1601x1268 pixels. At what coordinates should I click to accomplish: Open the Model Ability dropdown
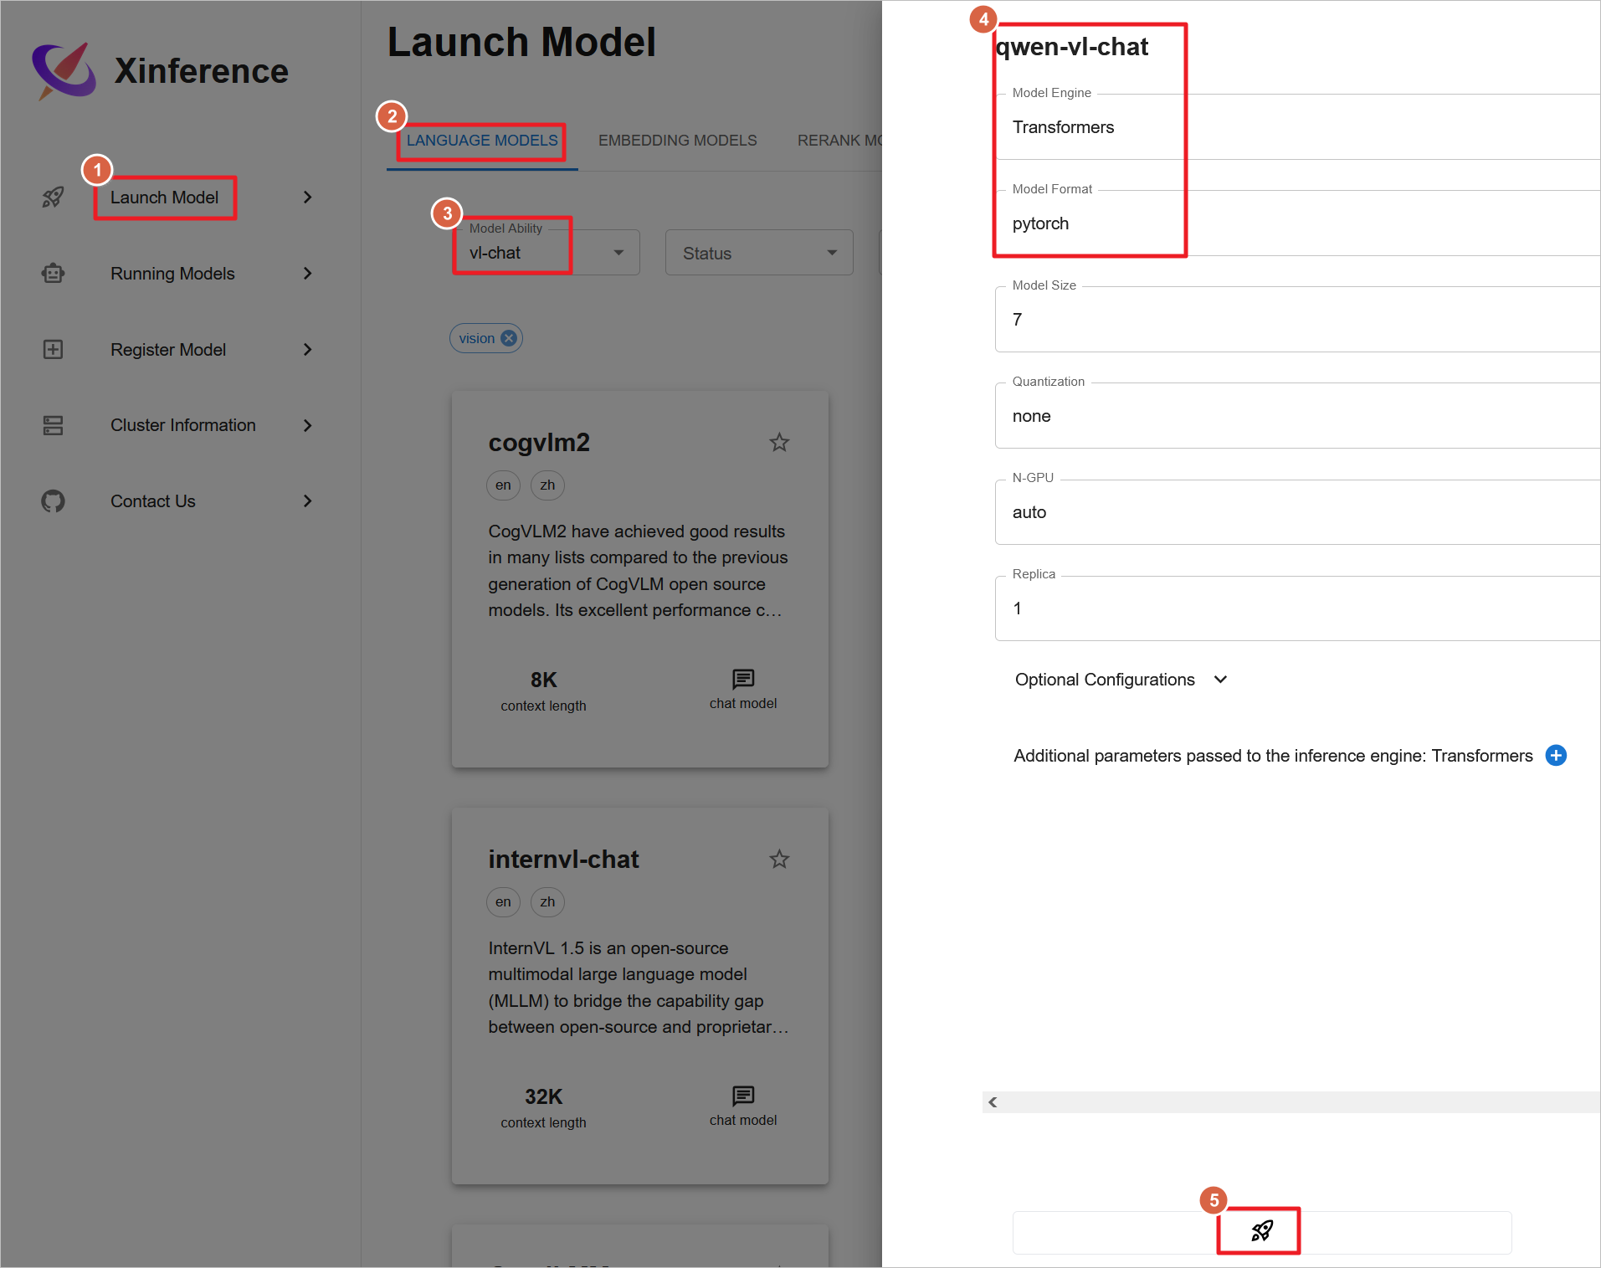[x=546, y=253]
